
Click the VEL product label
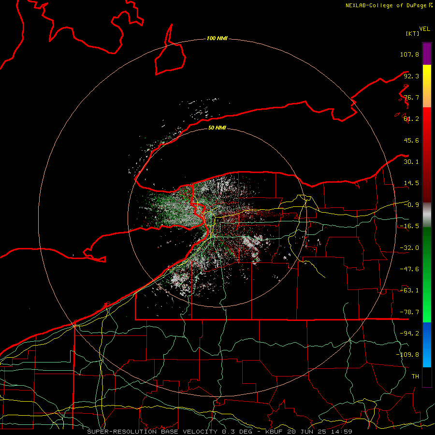tap(424, 29)
